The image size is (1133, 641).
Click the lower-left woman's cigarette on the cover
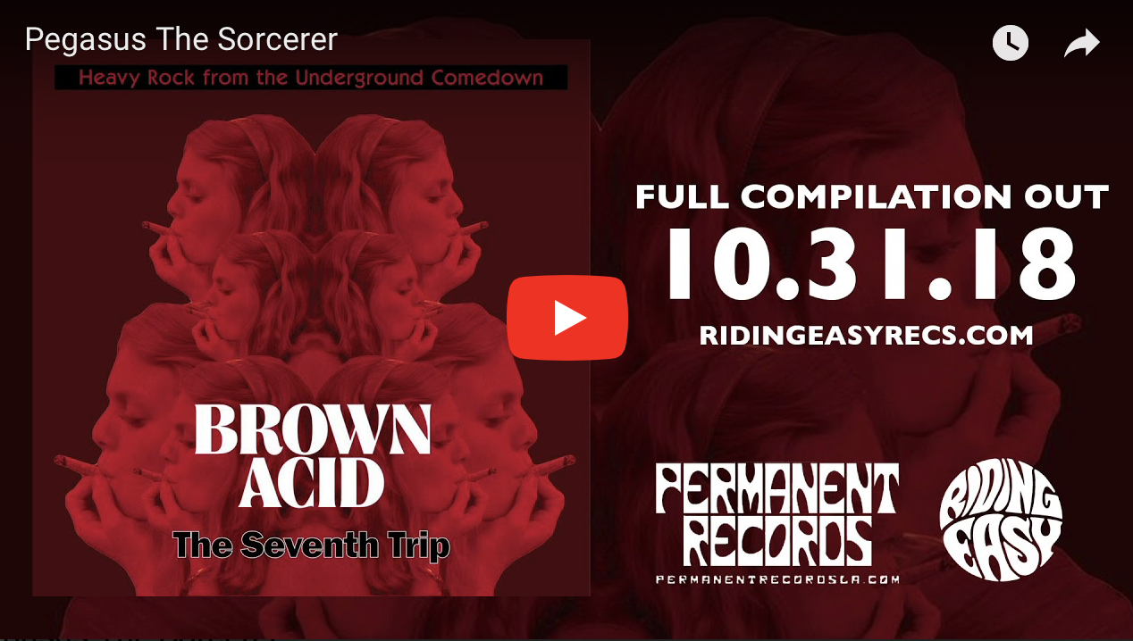pos(77,464)
